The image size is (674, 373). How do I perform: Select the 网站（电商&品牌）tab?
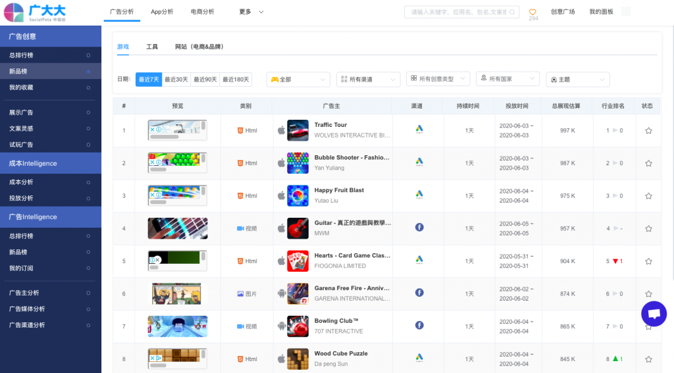pos(199,47)
